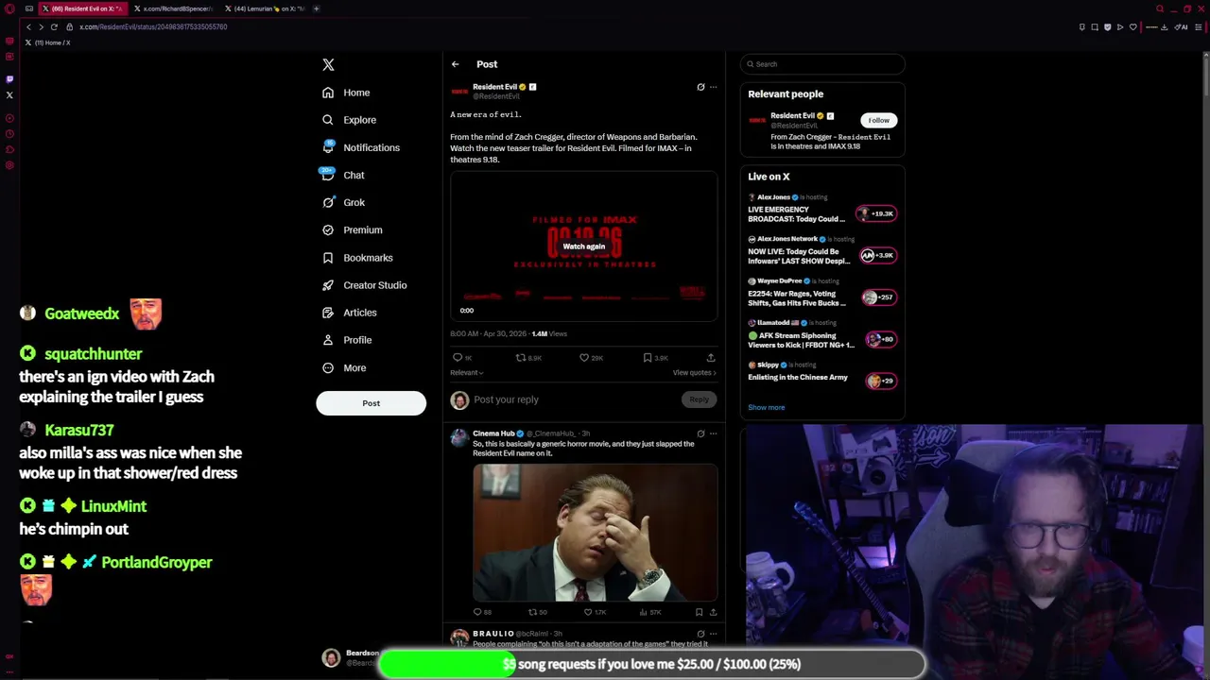
Task: Open Chat in X sidebar
Action: (x=343, y=175)
